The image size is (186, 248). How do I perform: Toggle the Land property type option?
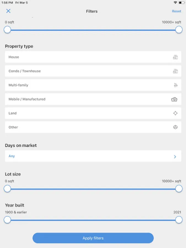pos(83,113)
